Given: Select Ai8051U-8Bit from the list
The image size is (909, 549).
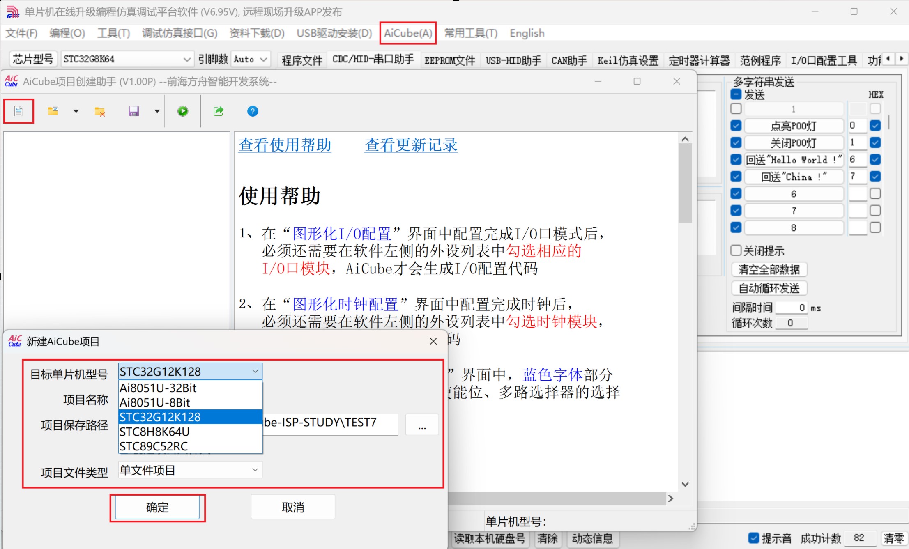Looking at the screenshot, I should coord(190,402).
